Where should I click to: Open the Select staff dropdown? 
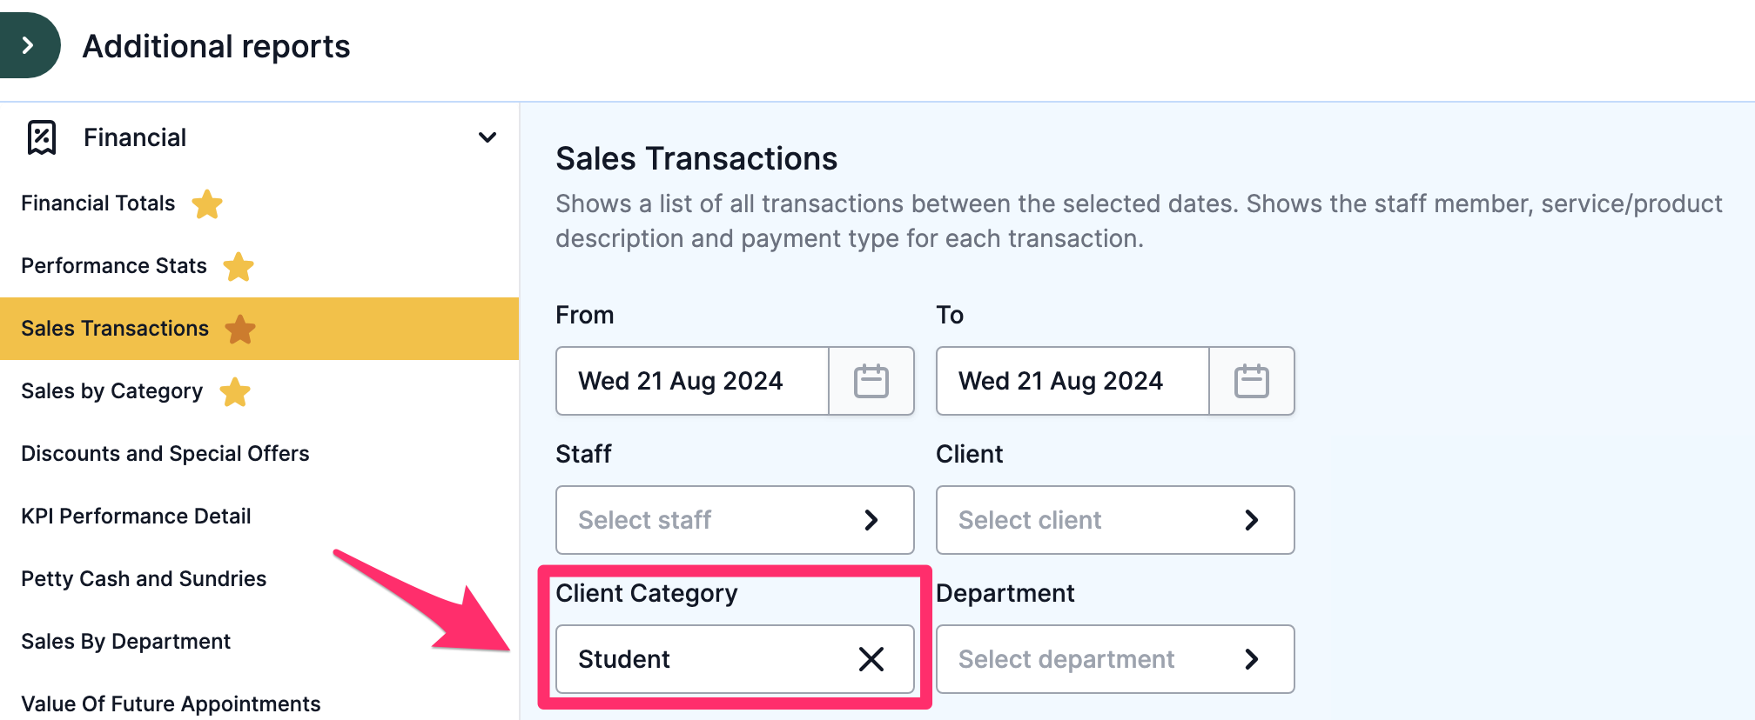735,520
